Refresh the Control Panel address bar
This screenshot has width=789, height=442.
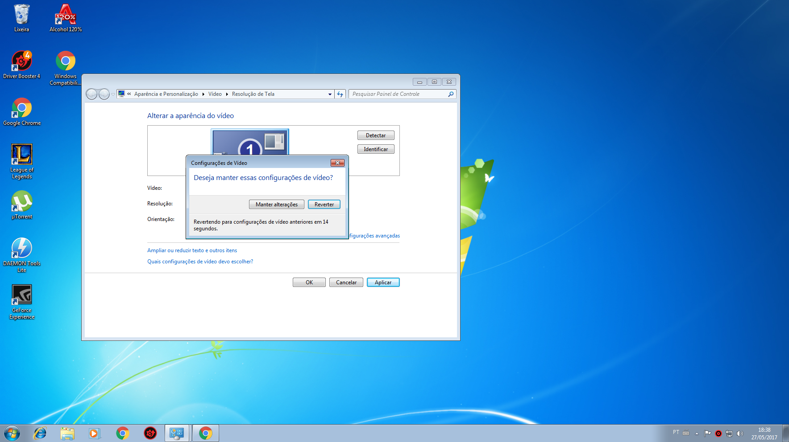[340, 94]
